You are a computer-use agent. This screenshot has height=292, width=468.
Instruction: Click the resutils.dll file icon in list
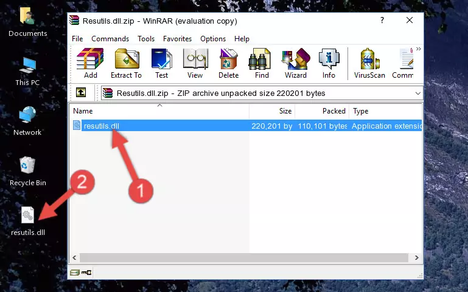click(x=77, y=125)
